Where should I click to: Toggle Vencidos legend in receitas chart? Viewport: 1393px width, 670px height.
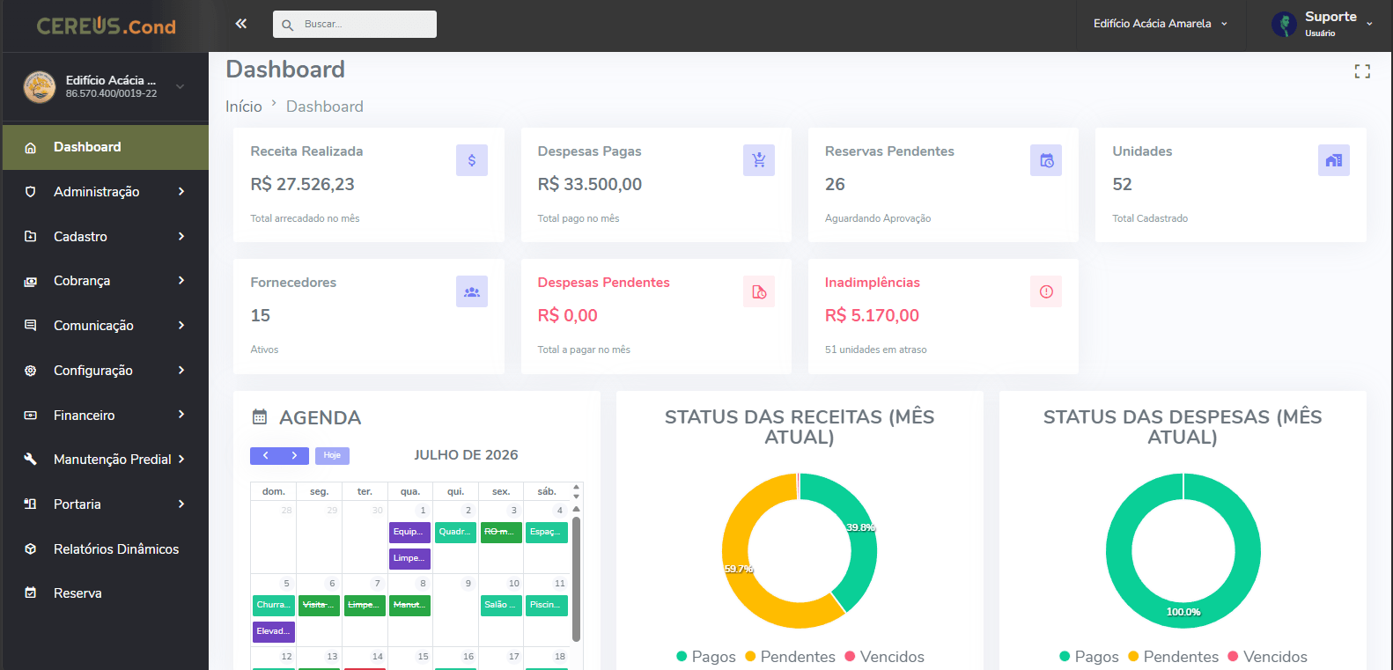pos(884,657)
